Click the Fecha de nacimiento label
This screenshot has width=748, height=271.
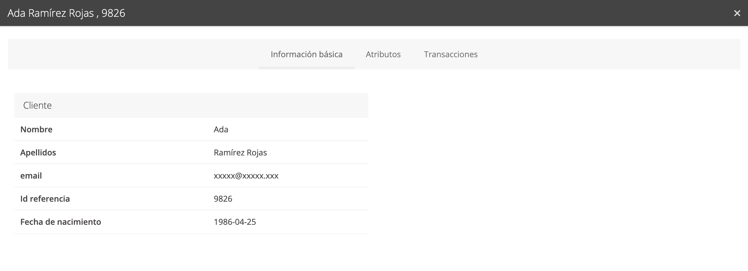point(61,222)
